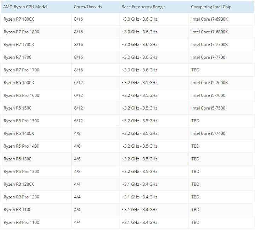This screenshot has width=255, height=230.
Task: Select the 'Ryzen R5 Pro 1400' cell
Action: 36,146
